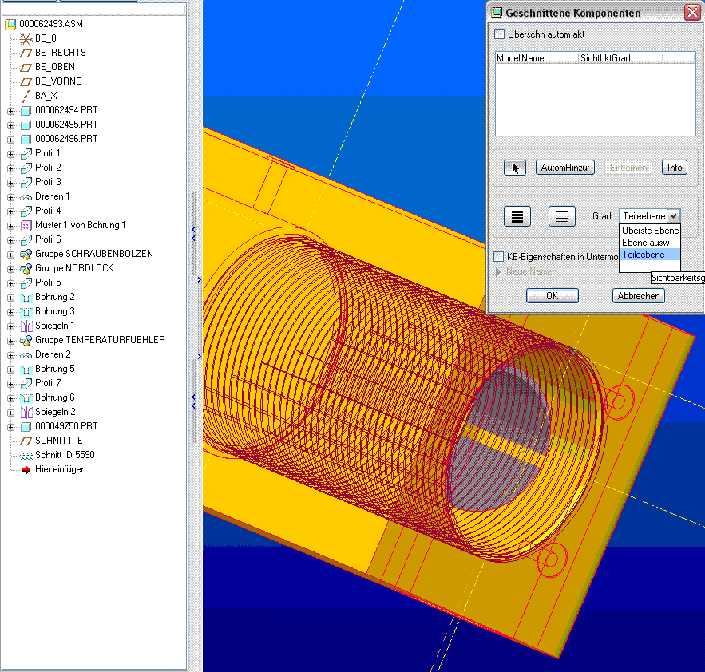Click the deselect-all lines icon button
The height and width of the screenshot is (672, 705).
coord(561,216)
